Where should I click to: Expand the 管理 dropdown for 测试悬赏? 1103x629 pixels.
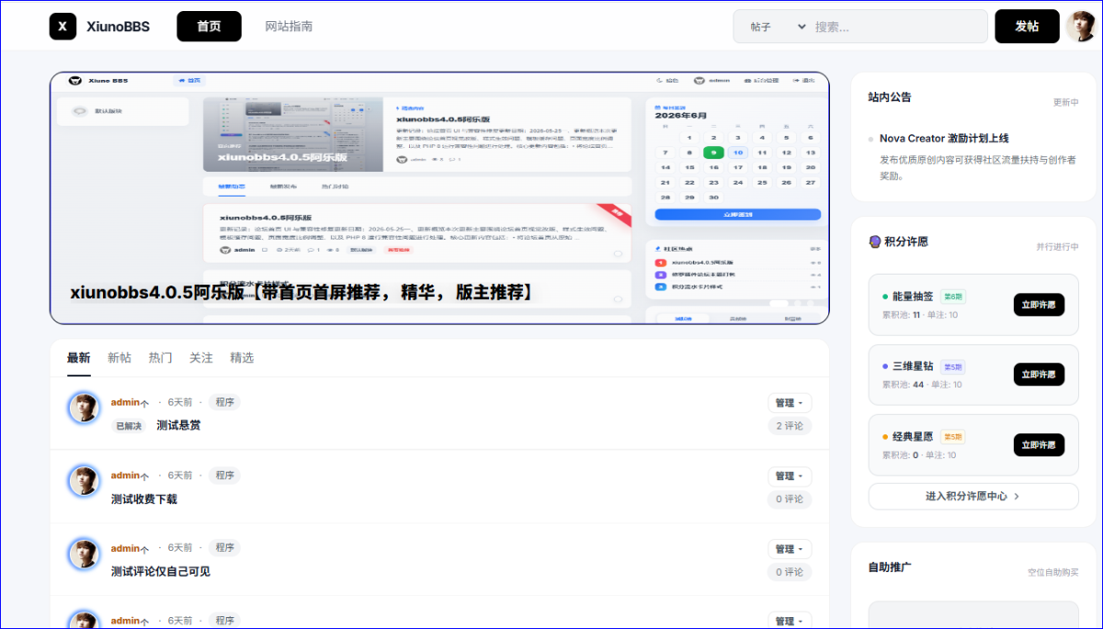coord(790,403)
